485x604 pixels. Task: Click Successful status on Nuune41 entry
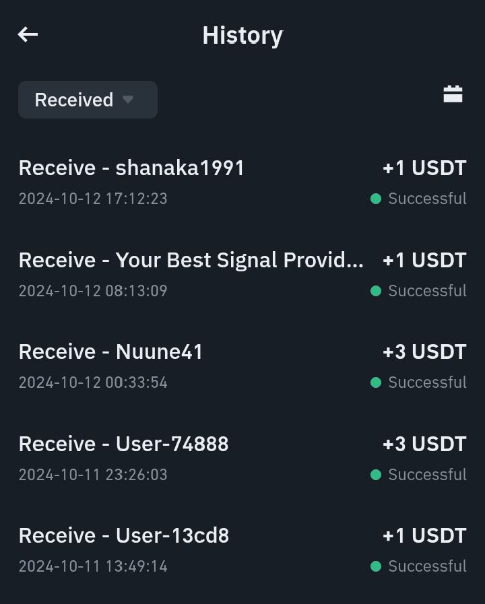click(427, 382)
